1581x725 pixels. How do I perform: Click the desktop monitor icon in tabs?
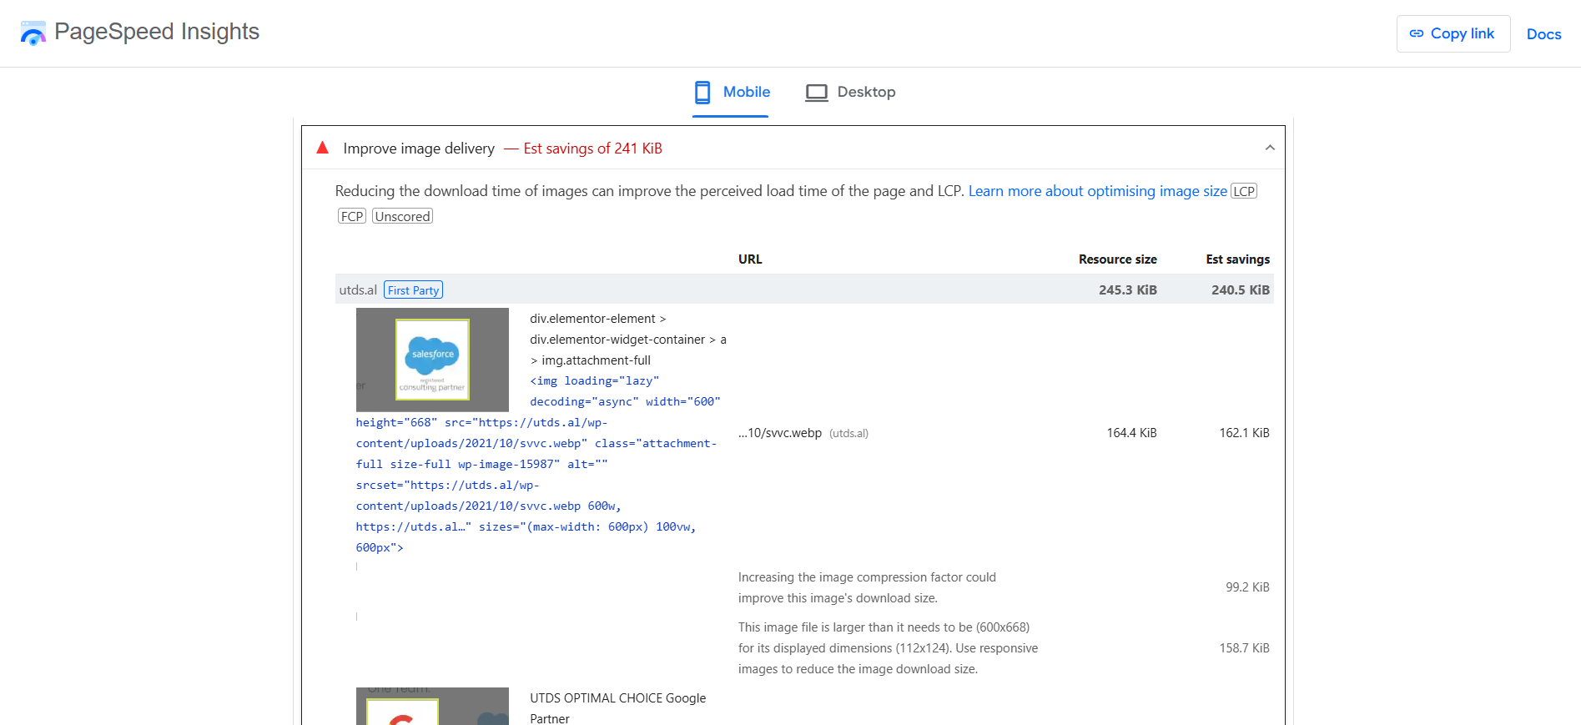(817, 93)
